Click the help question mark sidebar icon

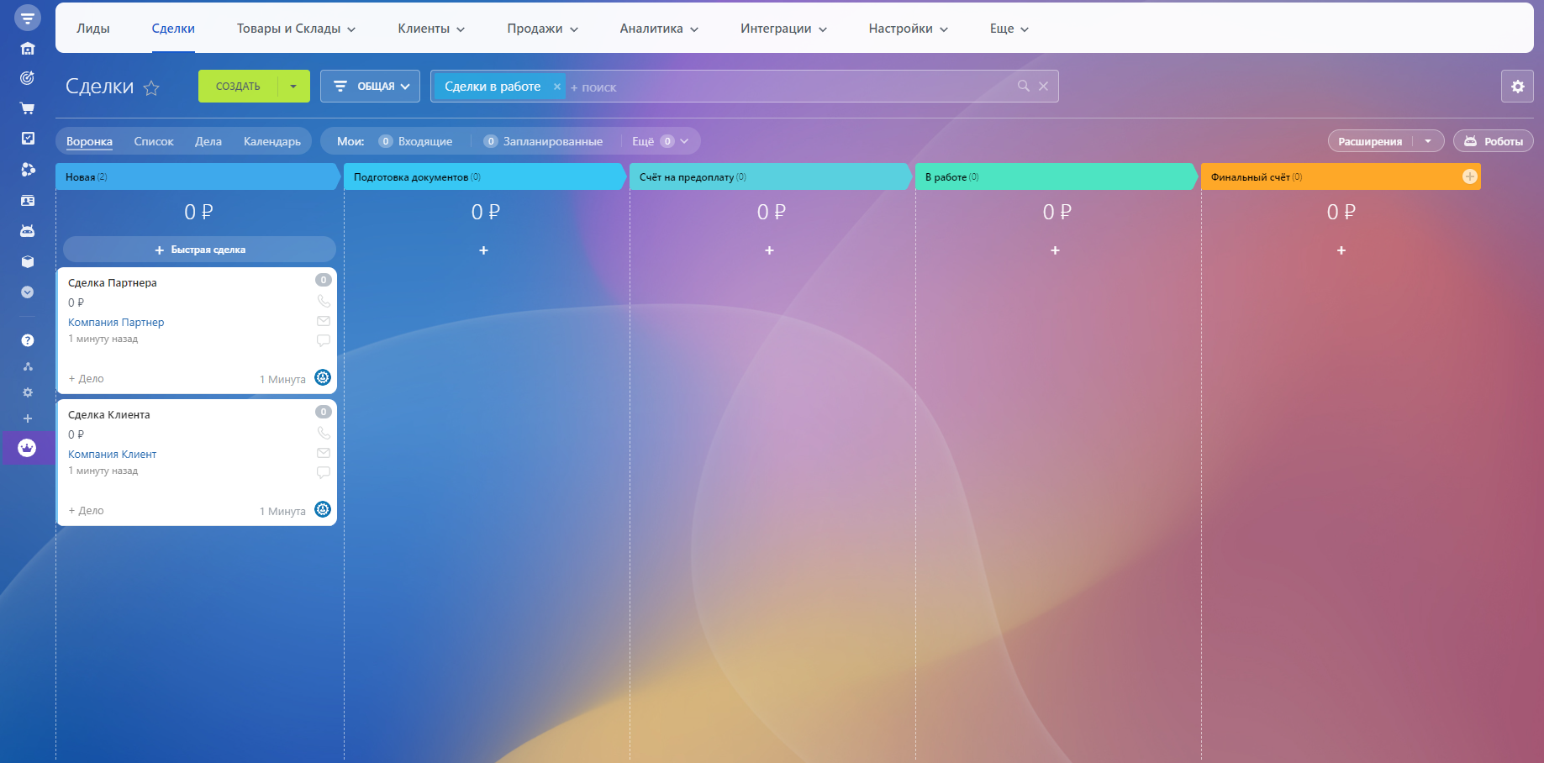(27, 340)
